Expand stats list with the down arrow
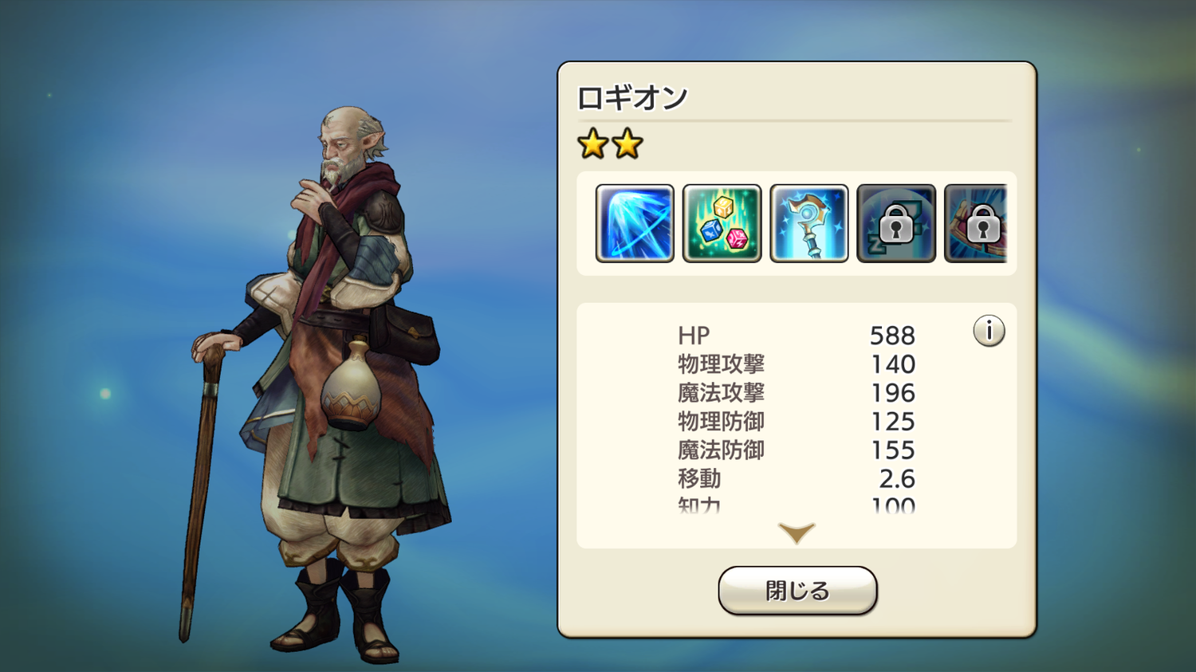Viewport: 1196px width, 672px height. [x=797, y=532]
